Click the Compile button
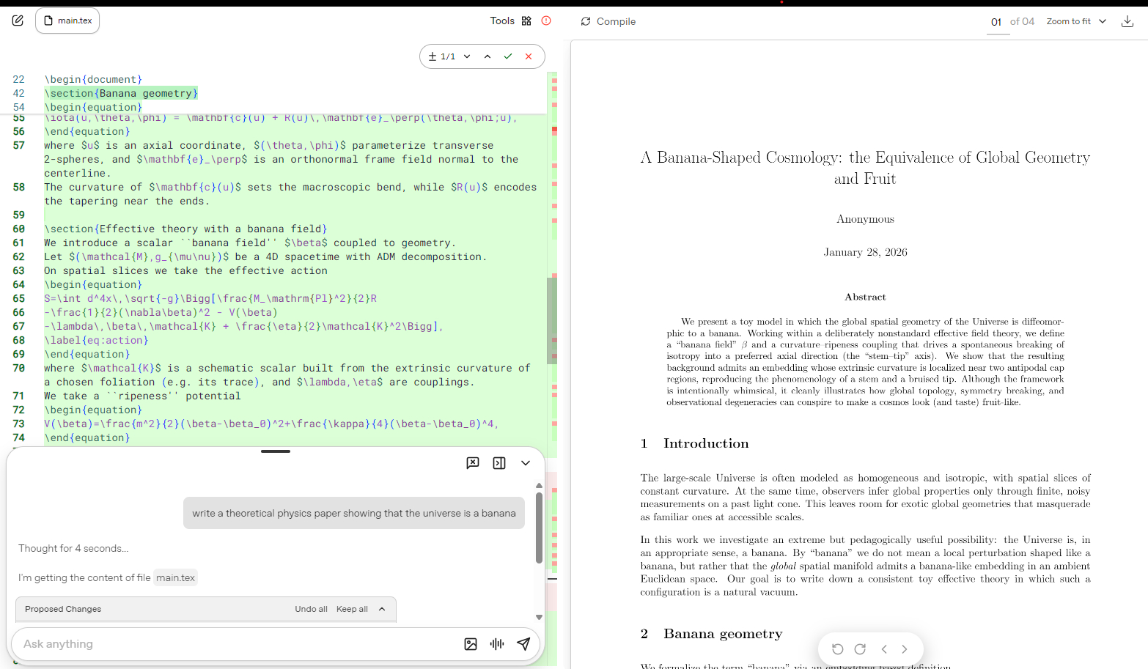The width and height of the screenshot is (1148, 669). point(608,21)
